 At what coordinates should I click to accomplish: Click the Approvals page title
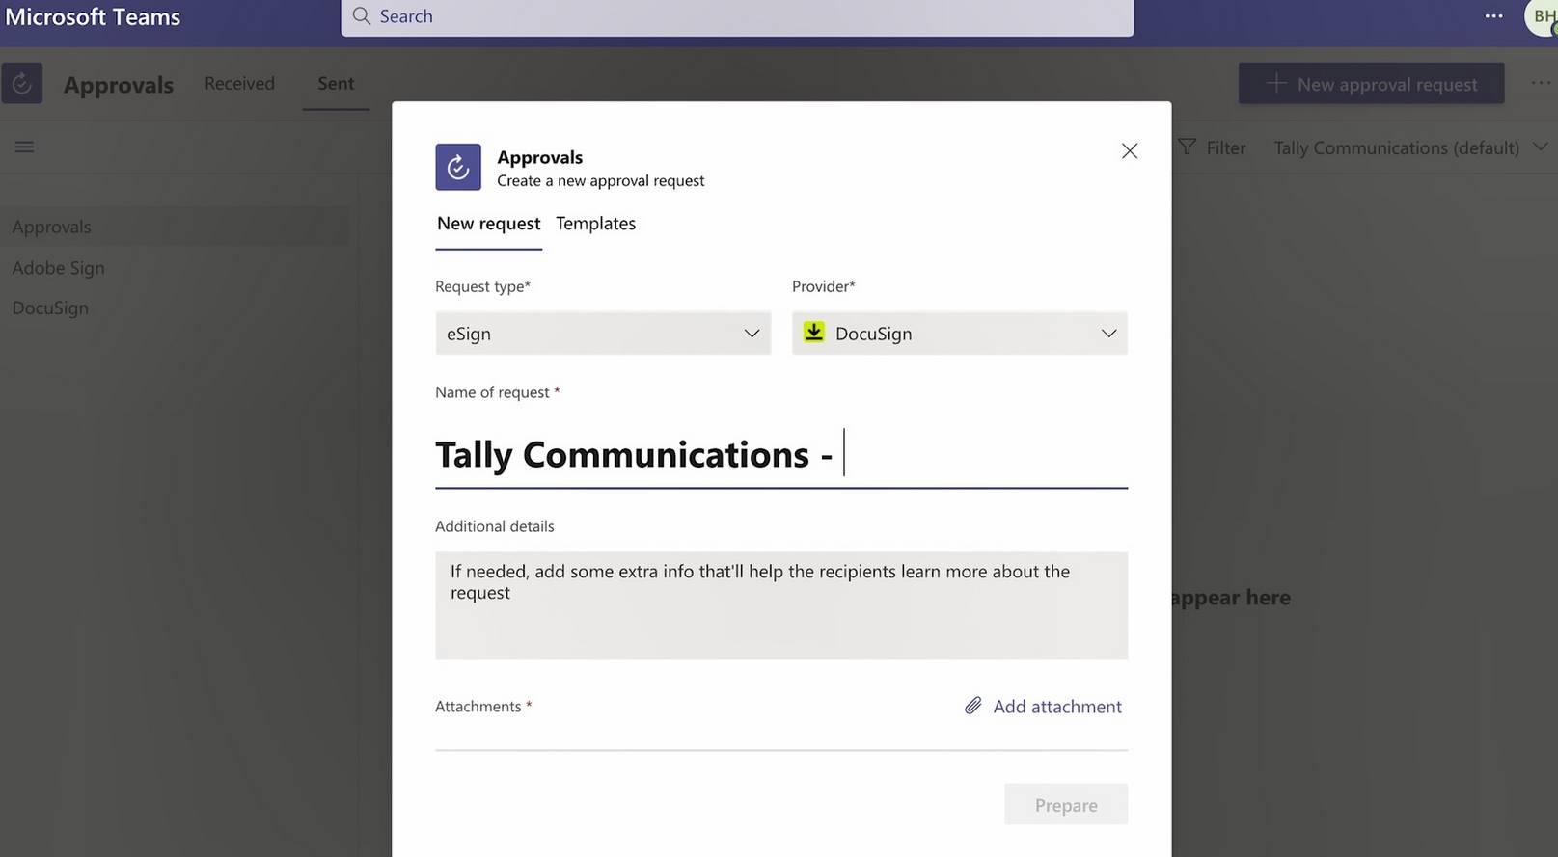coord(119,85)
